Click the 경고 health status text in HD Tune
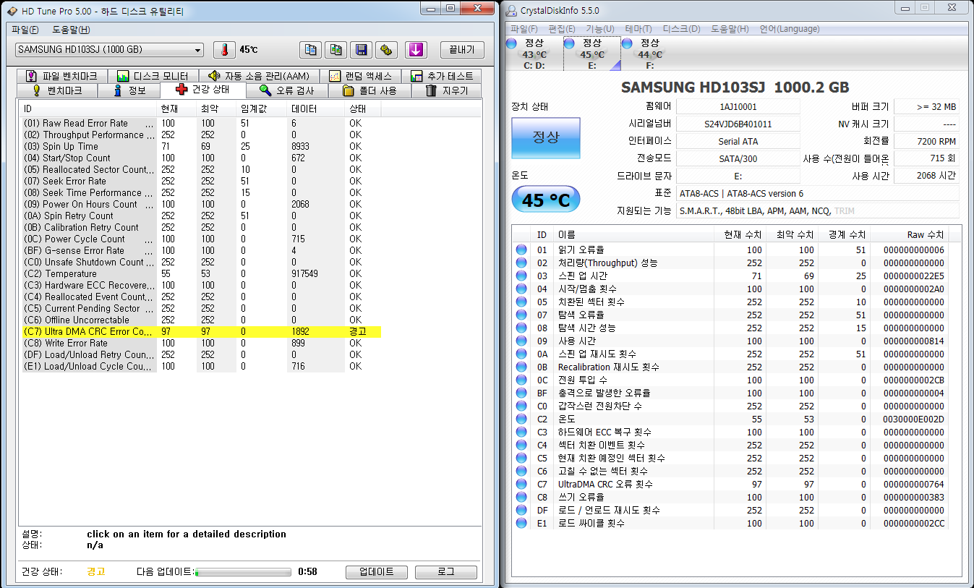 tap(96, 572)
